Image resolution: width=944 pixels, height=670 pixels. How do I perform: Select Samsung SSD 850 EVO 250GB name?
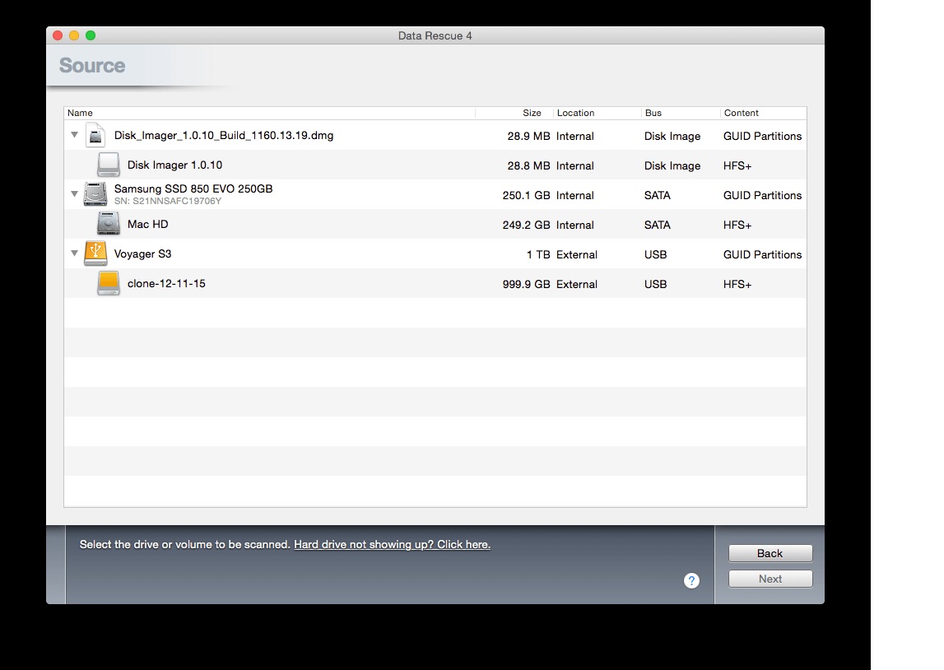point(193,188)
